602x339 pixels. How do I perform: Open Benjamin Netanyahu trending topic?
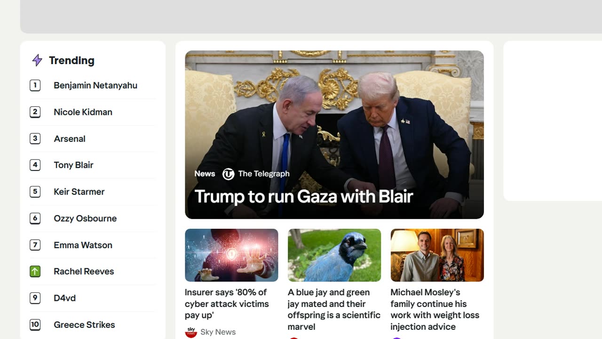[x=95, y=85]
